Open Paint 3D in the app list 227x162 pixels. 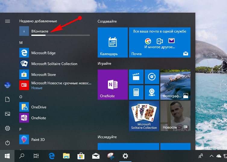tap(38, 140)
